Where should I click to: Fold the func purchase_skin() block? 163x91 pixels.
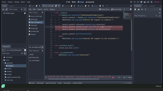tap(54, 45)
